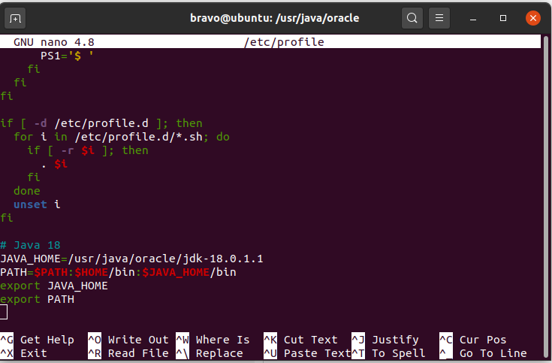Image resolution: width=552 pixels, height=363 pixels.
Task: Click the window title bravo@ubuntu
Action: [274, 18]
